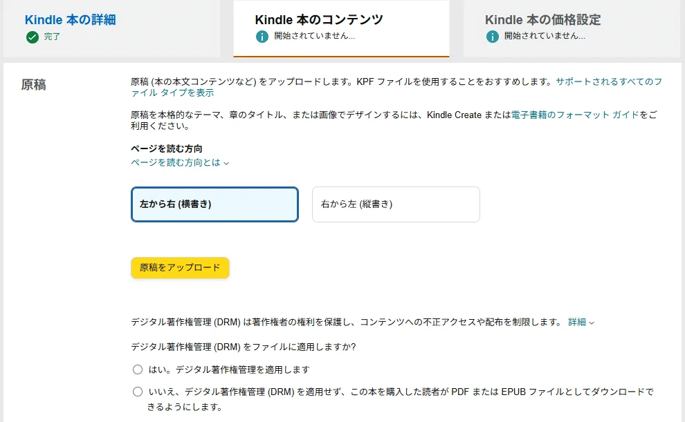The height and width of the screenshot is (422, 685).
Task: Select はい DRM apply radio button
Action: coord(138,370)
